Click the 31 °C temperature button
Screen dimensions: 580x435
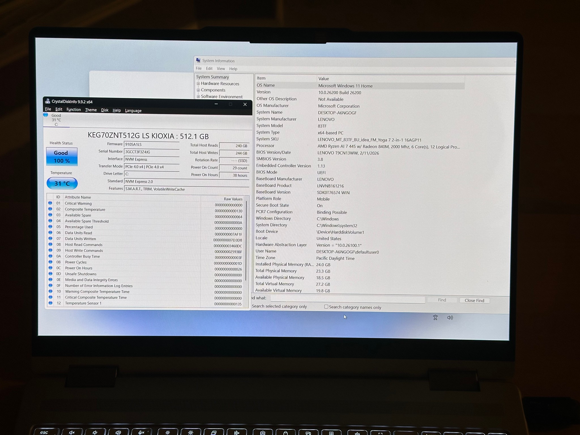click(62, 184)
